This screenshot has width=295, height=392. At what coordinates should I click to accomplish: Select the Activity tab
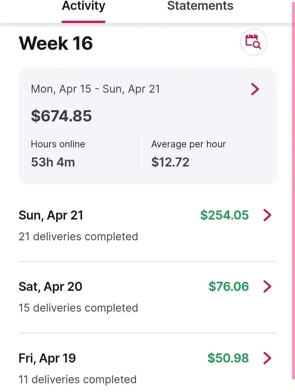tap(84, 6)
